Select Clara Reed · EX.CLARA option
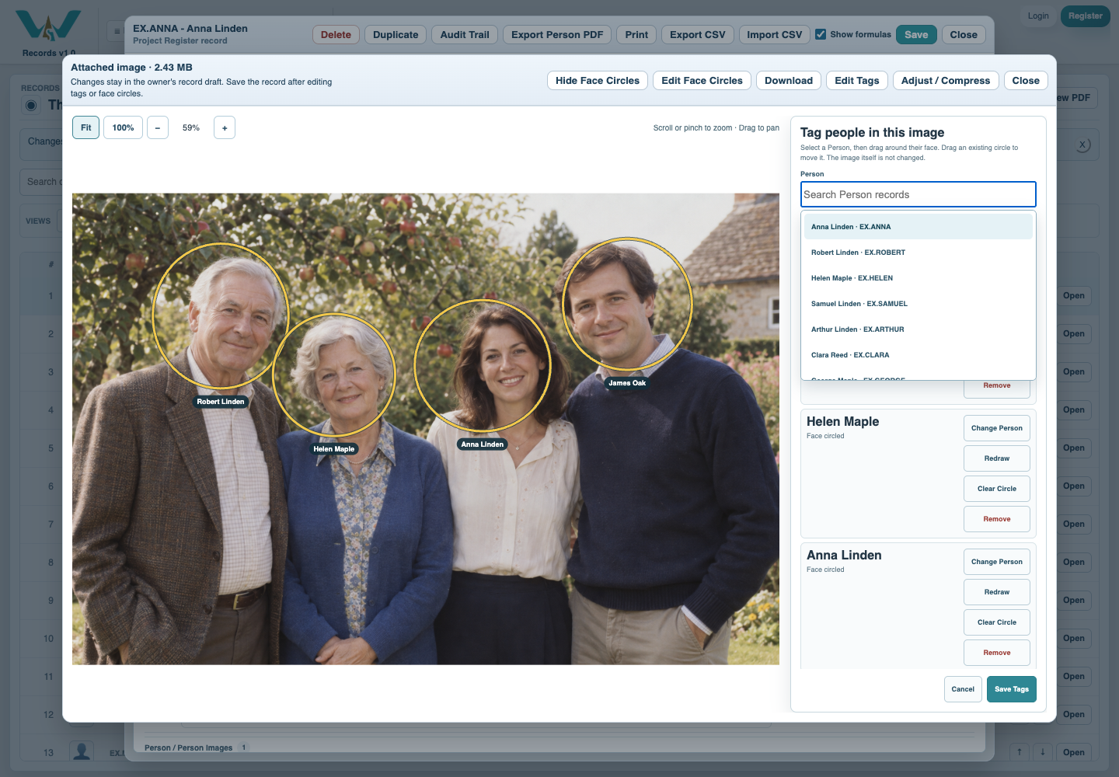 point(919,355)
